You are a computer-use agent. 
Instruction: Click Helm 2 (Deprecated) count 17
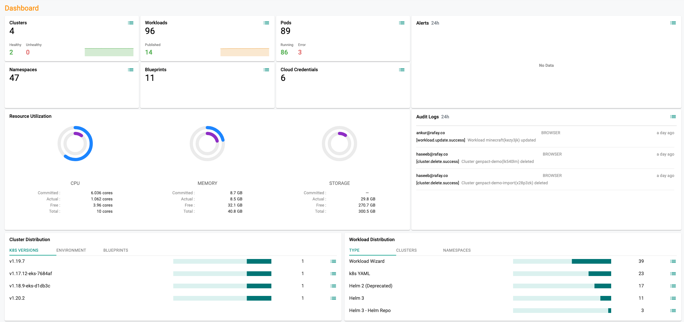point(641,286)
